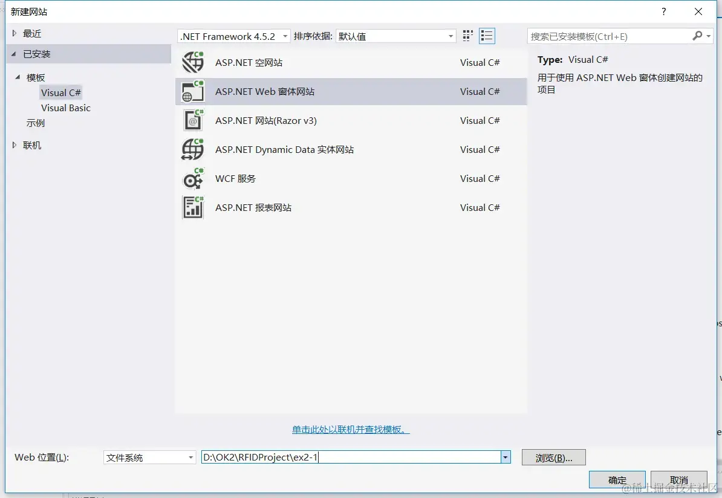Click 确定 to create the website
This screenshot has width=722, height=498.
coord(617,480)
